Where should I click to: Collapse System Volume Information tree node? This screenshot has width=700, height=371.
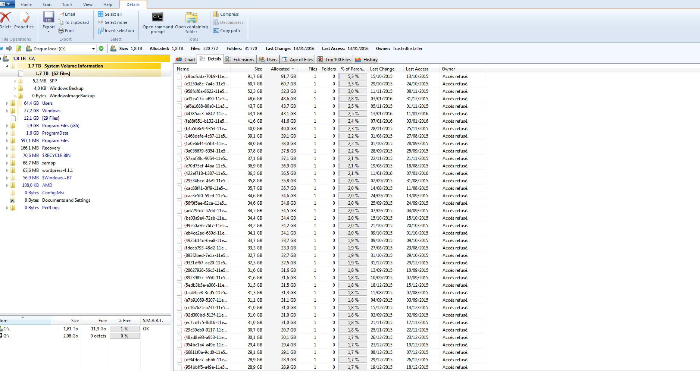coord(7,66)
